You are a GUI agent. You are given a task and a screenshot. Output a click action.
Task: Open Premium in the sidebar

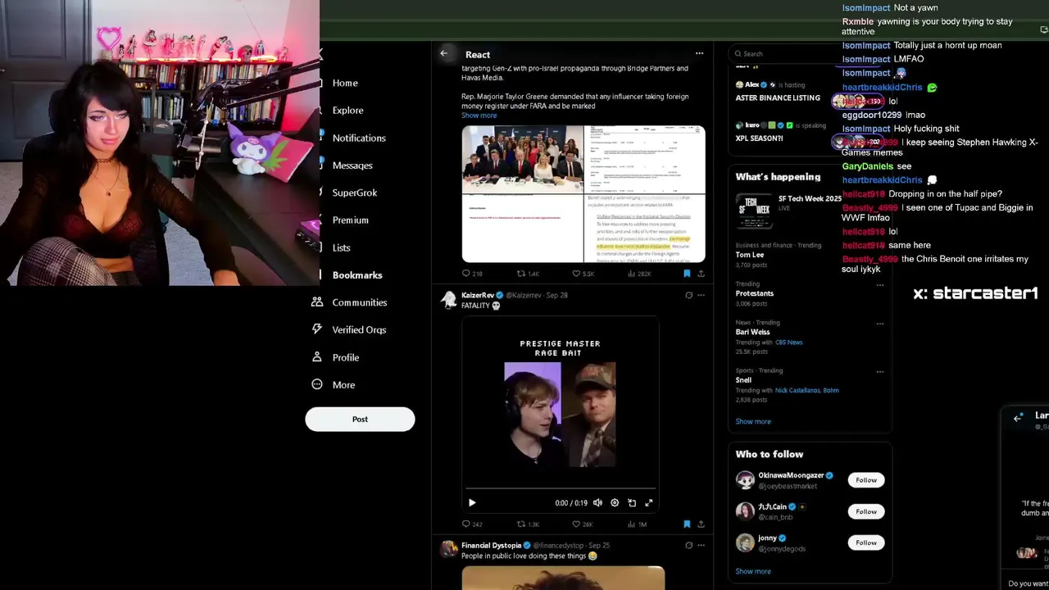(x=350, y=220)
